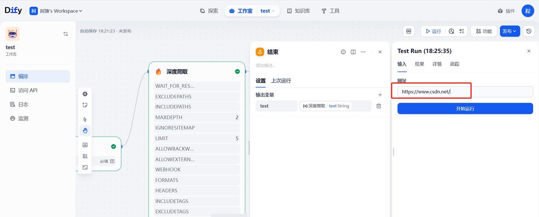This screenshot has height=217, width=539.
Task: Click the 网址 URL input field
Action: (x=465, y=92)
